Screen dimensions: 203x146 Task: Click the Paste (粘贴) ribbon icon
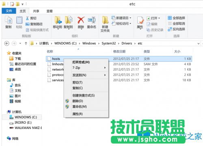click(x=19, y=20)
